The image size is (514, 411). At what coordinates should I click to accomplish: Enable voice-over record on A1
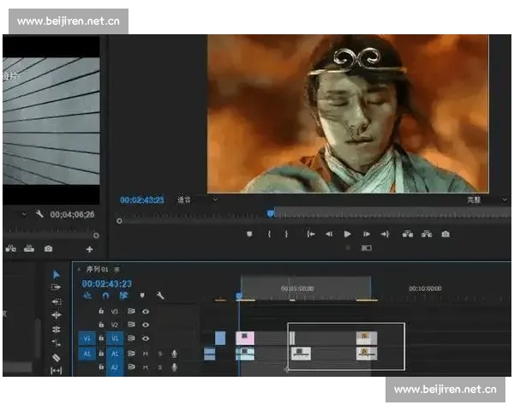[175, 354]
